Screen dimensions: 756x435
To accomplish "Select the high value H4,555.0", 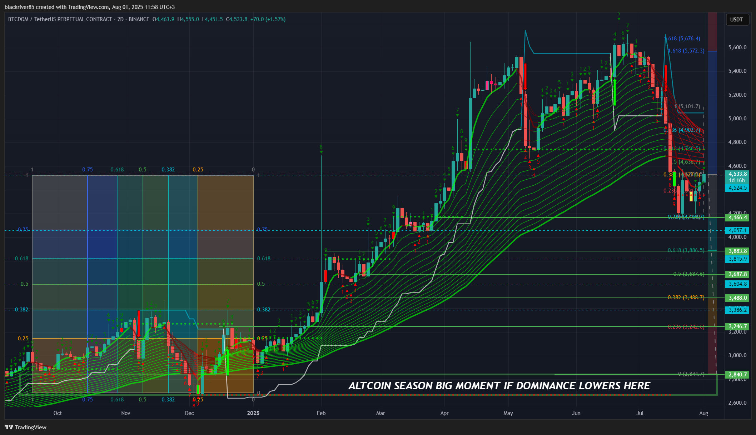I will (x=188, y=19).
